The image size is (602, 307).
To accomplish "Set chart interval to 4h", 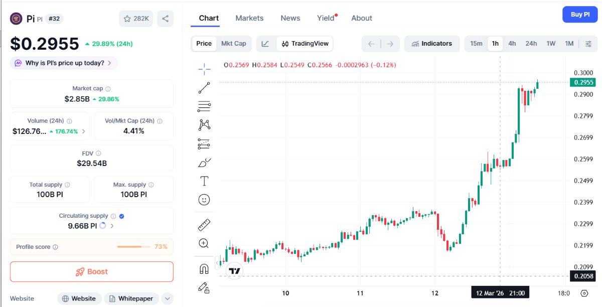I will pos(512,44).
